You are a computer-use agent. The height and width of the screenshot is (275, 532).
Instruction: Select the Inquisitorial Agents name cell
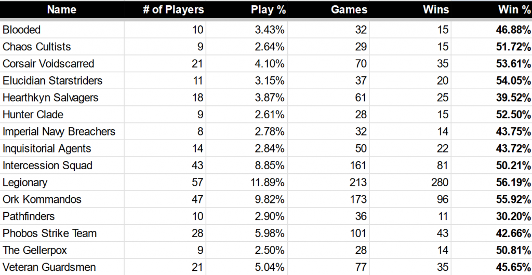tap(47, 148)
